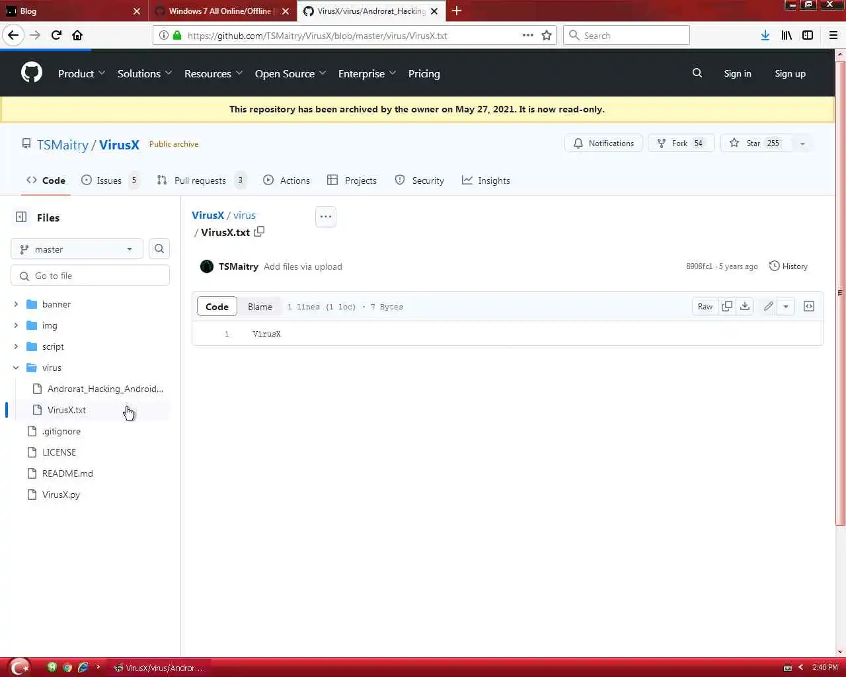846x677 pixels.
Task: Go to browser home icon
Action: pos(77,35)
